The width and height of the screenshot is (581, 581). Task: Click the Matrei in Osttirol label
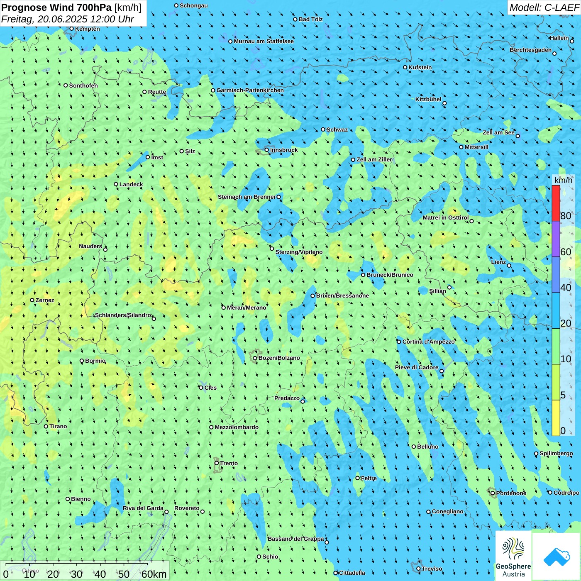[446, 217]
